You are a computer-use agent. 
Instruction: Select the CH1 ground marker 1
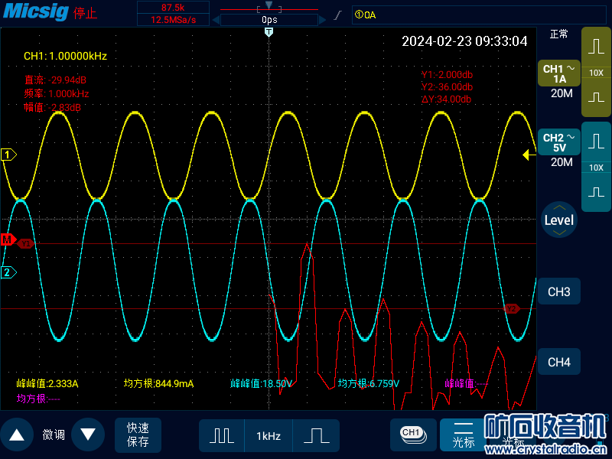click(x=8, y=155)
